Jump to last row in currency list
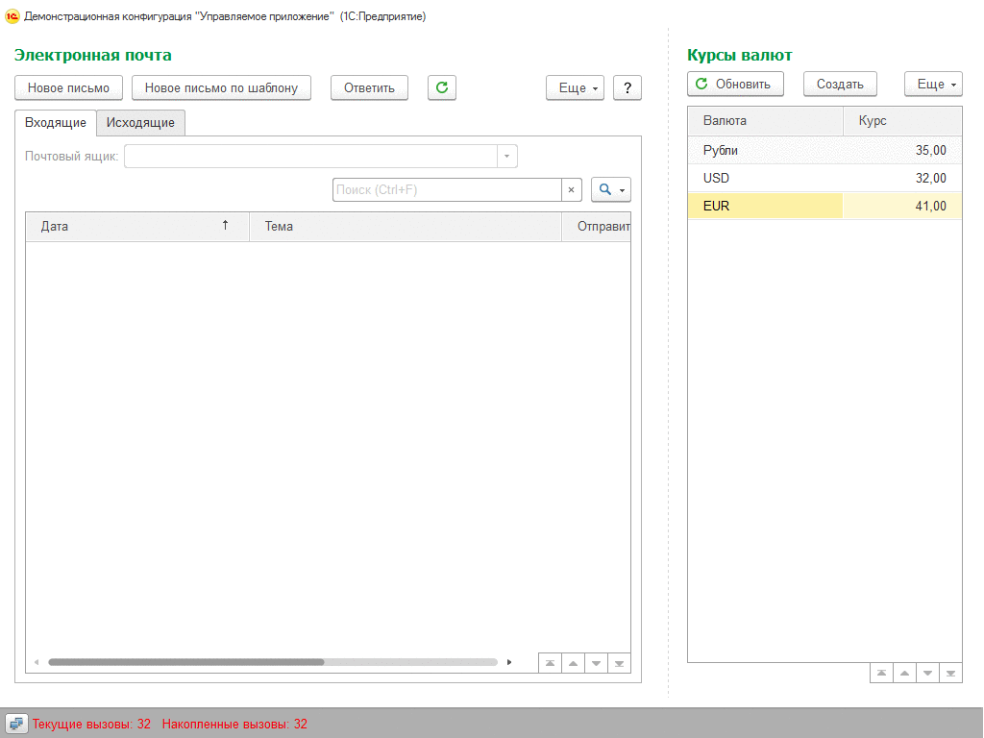 (950, 673)
